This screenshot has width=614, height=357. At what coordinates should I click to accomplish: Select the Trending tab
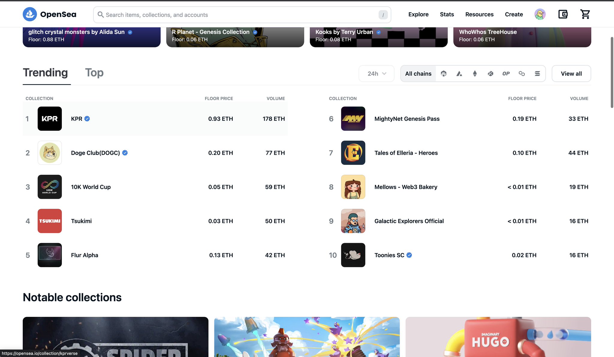coord(45,73)
